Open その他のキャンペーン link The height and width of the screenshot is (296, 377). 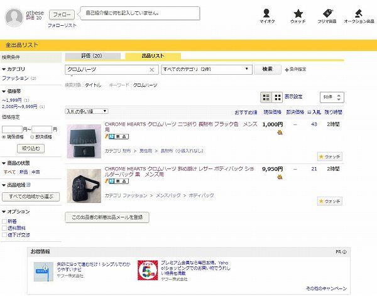click(x=326, y=288)
